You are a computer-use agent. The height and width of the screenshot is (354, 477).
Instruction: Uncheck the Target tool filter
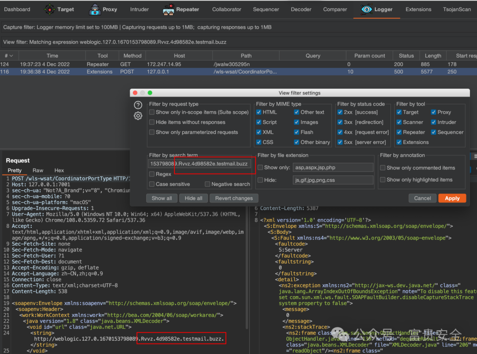[x=399, y=112]
